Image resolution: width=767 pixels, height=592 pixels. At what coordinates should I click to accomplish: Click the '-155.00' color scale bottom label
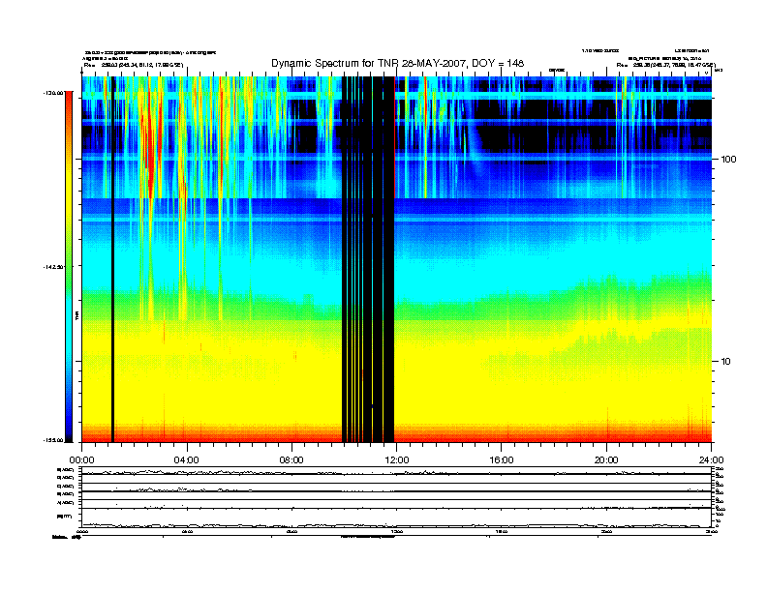(54, 440)
